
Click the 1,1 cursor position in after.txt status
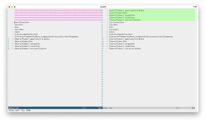point(178,108)
